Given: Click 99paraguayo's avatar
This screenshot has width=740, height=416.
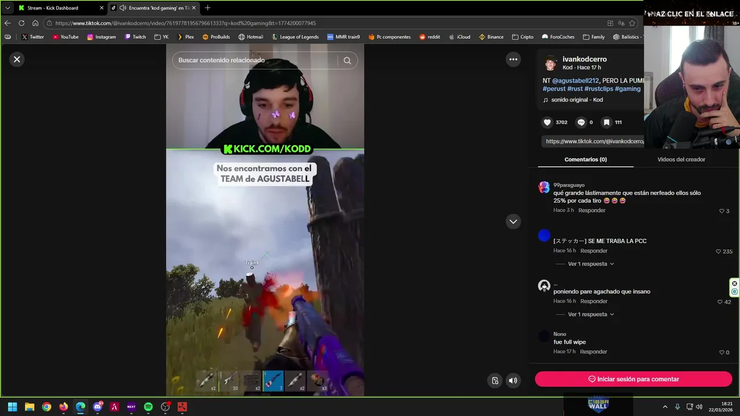Looking at the screenshot, I should click(x=544, y=187).
